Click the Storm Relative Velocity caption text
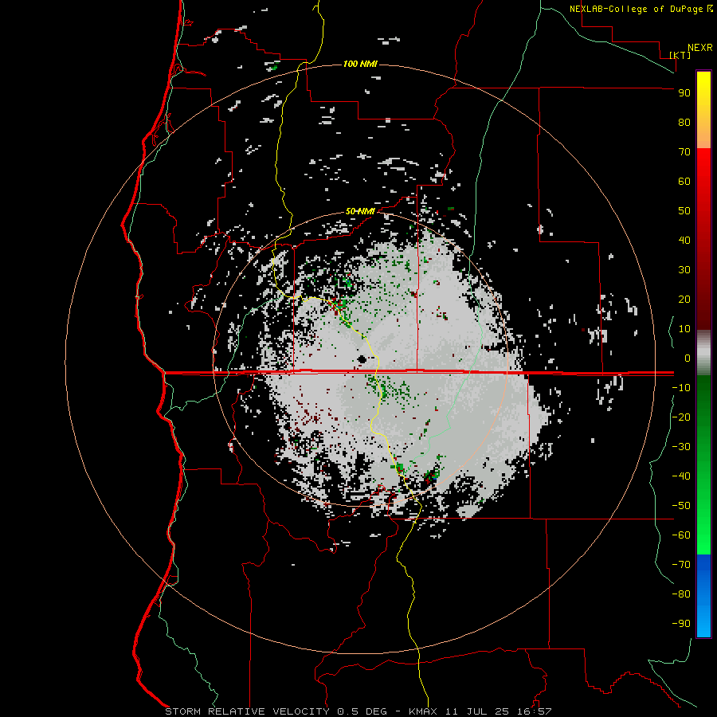Image resolution: width=717 pixels, height=717 pixels. pos(247,711)
